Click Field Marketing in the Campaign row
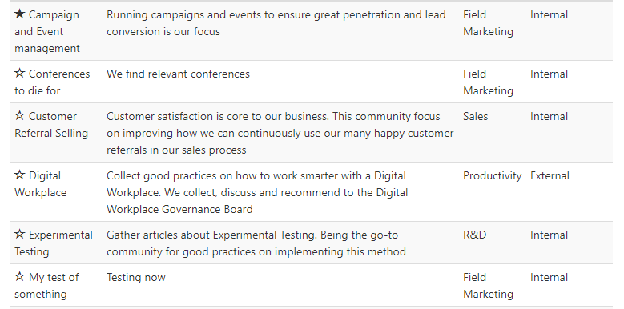624x309 pixels. point(489,23)
